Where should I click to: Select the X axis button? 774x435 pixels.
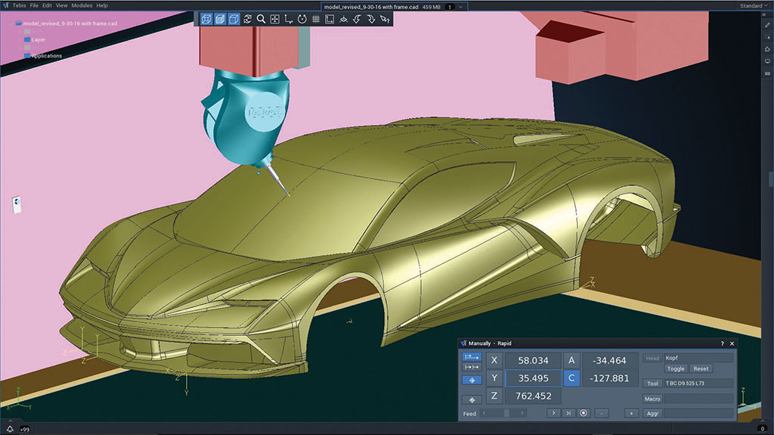click(x=494, y=360)
